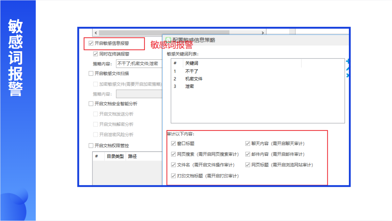Toggle 打印文档标题 audit checkbox
This screenshot has height=221, width=392.
[x=173, y=176]
